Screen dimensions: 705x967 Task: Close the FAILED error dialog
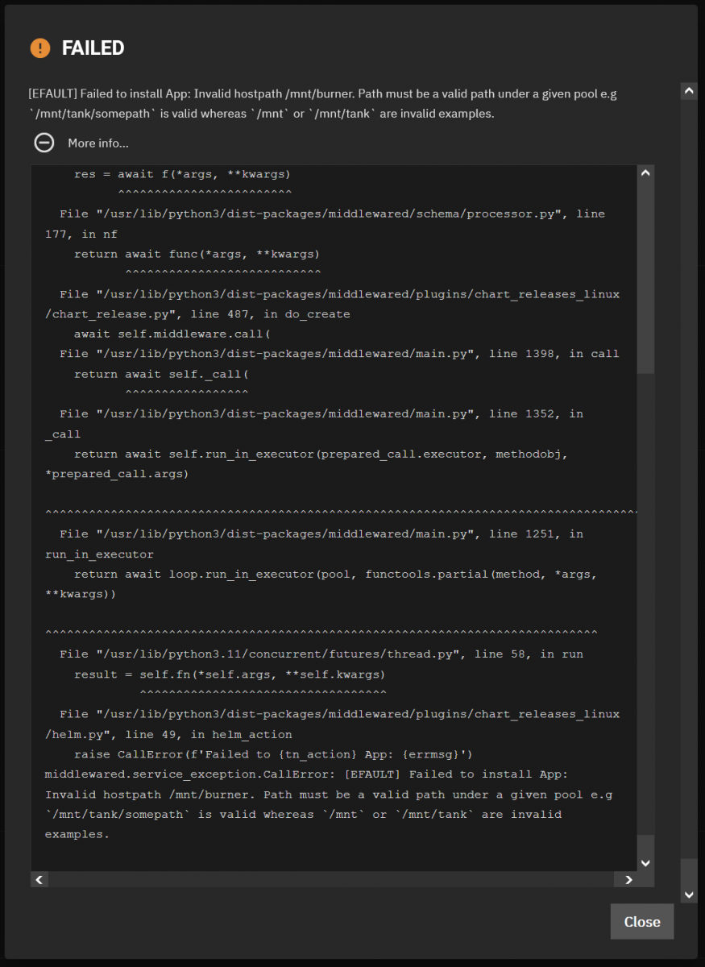point(641,922)
